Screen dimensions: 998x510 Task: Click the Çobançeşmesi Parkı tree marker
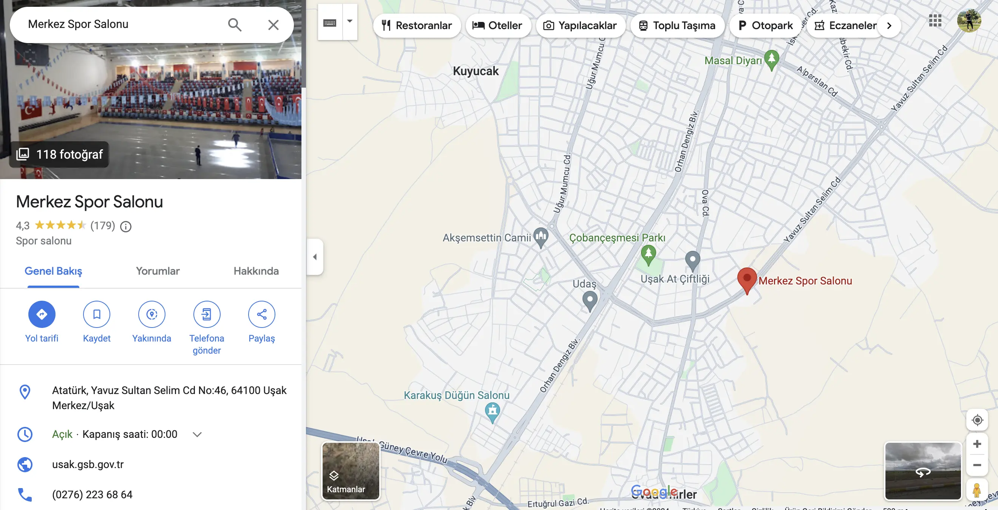648,255
